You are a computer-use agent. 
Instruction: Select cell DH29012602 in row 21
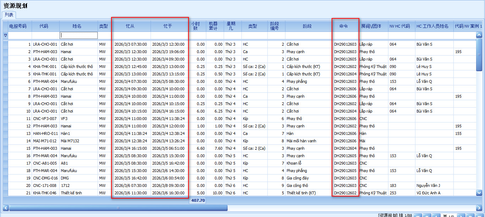coord(345,193)
